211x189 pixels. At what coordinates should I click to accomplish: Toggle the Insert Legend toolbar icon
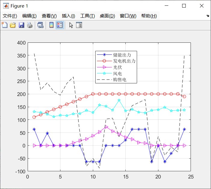[x=60, y=25]
